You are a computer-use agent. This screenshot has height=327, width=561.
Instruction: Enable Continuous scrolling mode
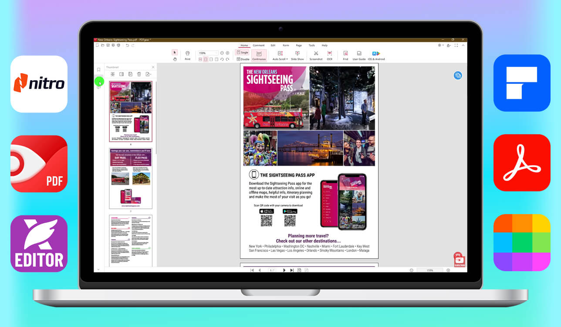[x=259, y=55]
